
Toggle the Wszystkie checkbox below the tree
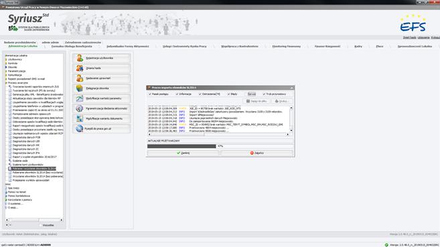click(41, 225)
